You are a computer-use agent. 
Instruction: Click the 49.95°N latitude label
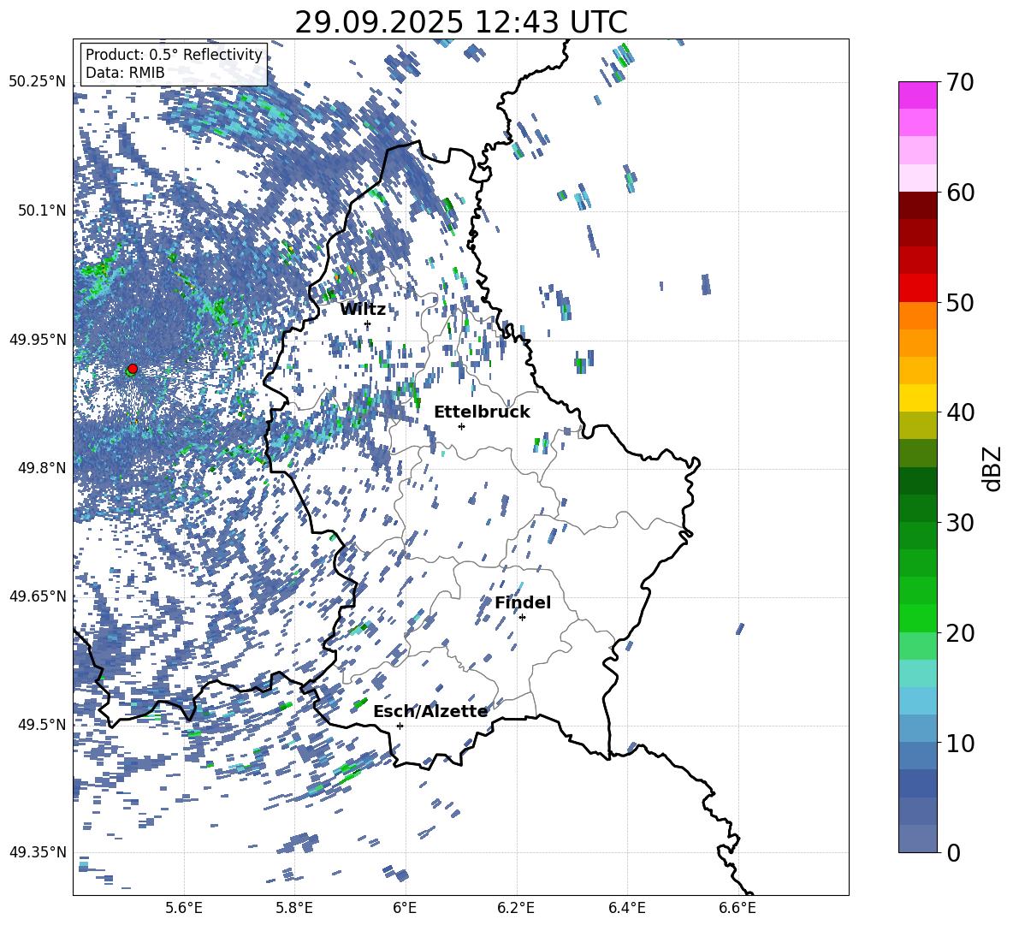(x=38, y=340)
